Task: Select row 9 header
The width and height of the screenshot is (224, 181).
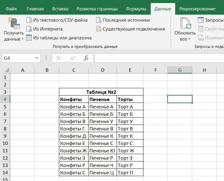Action: 5,136
